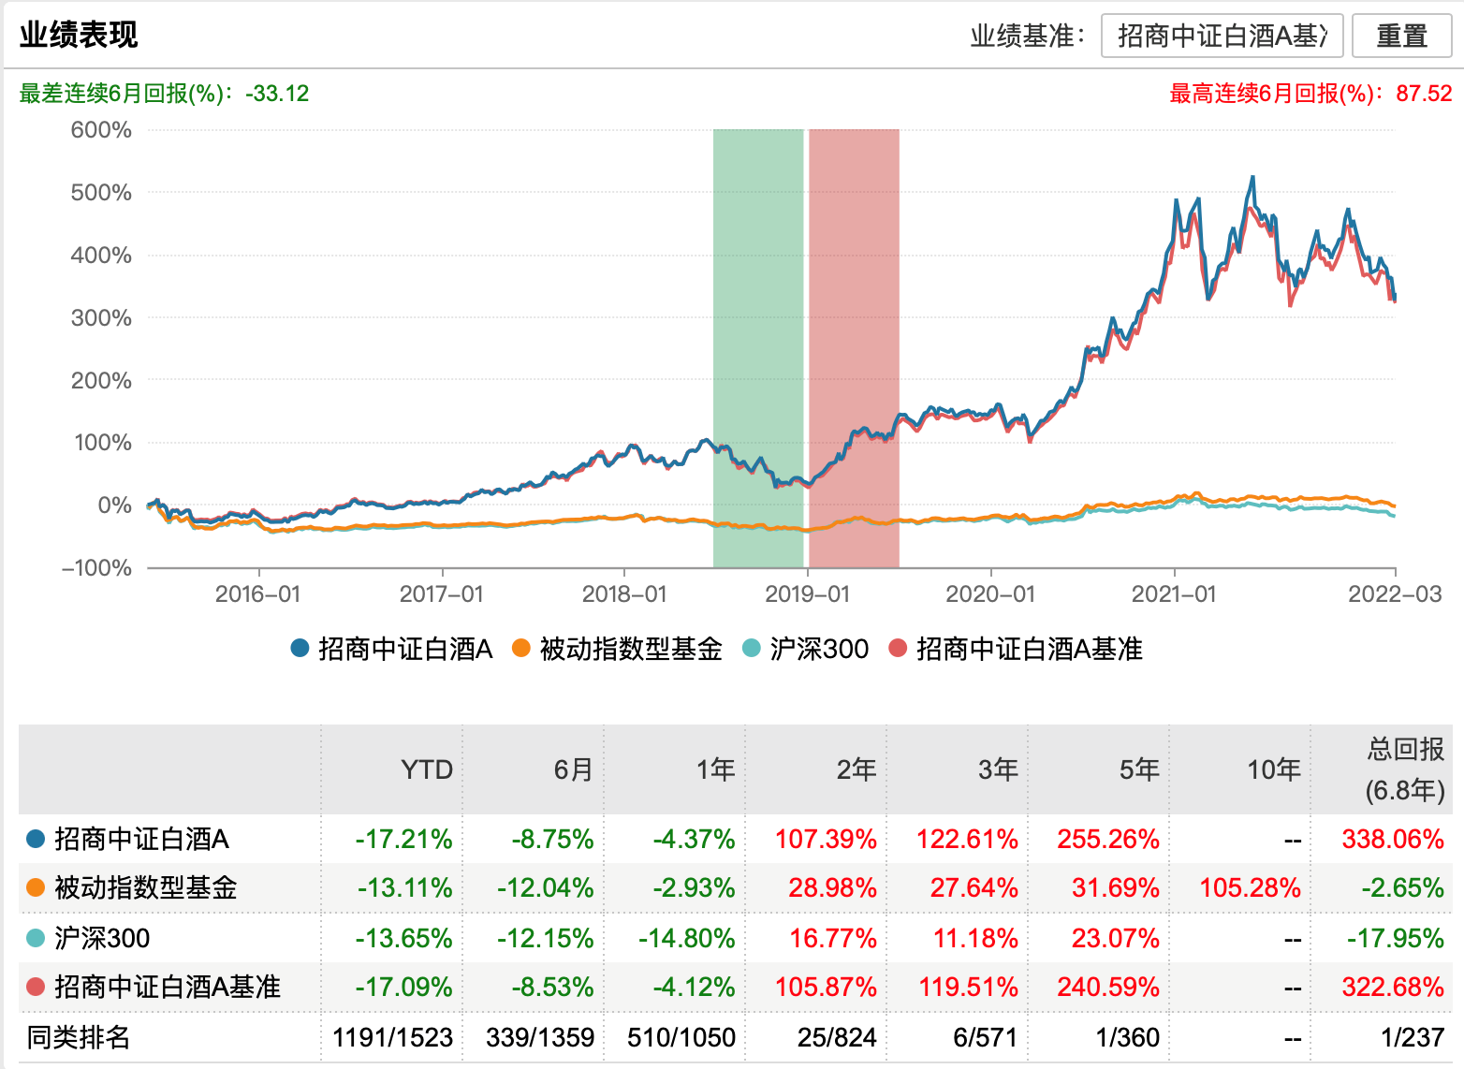Screen dimensions: 1464x1069
Task: Select the YTD column header
Action: (426, 769)
